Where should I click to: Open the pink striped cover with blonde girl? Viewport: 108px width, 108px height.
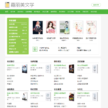pyautogui.click(x=91, y=28)
